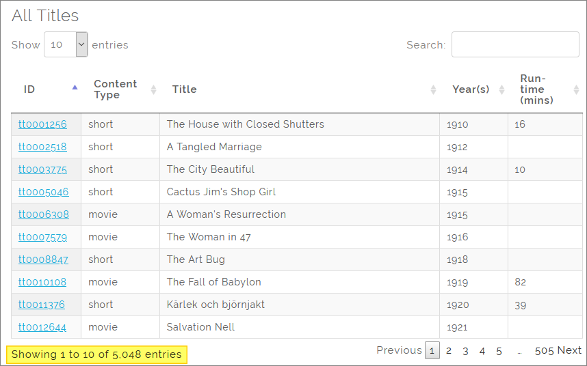Jump to page 5 in pagination
587x366 pixels.
499,351
